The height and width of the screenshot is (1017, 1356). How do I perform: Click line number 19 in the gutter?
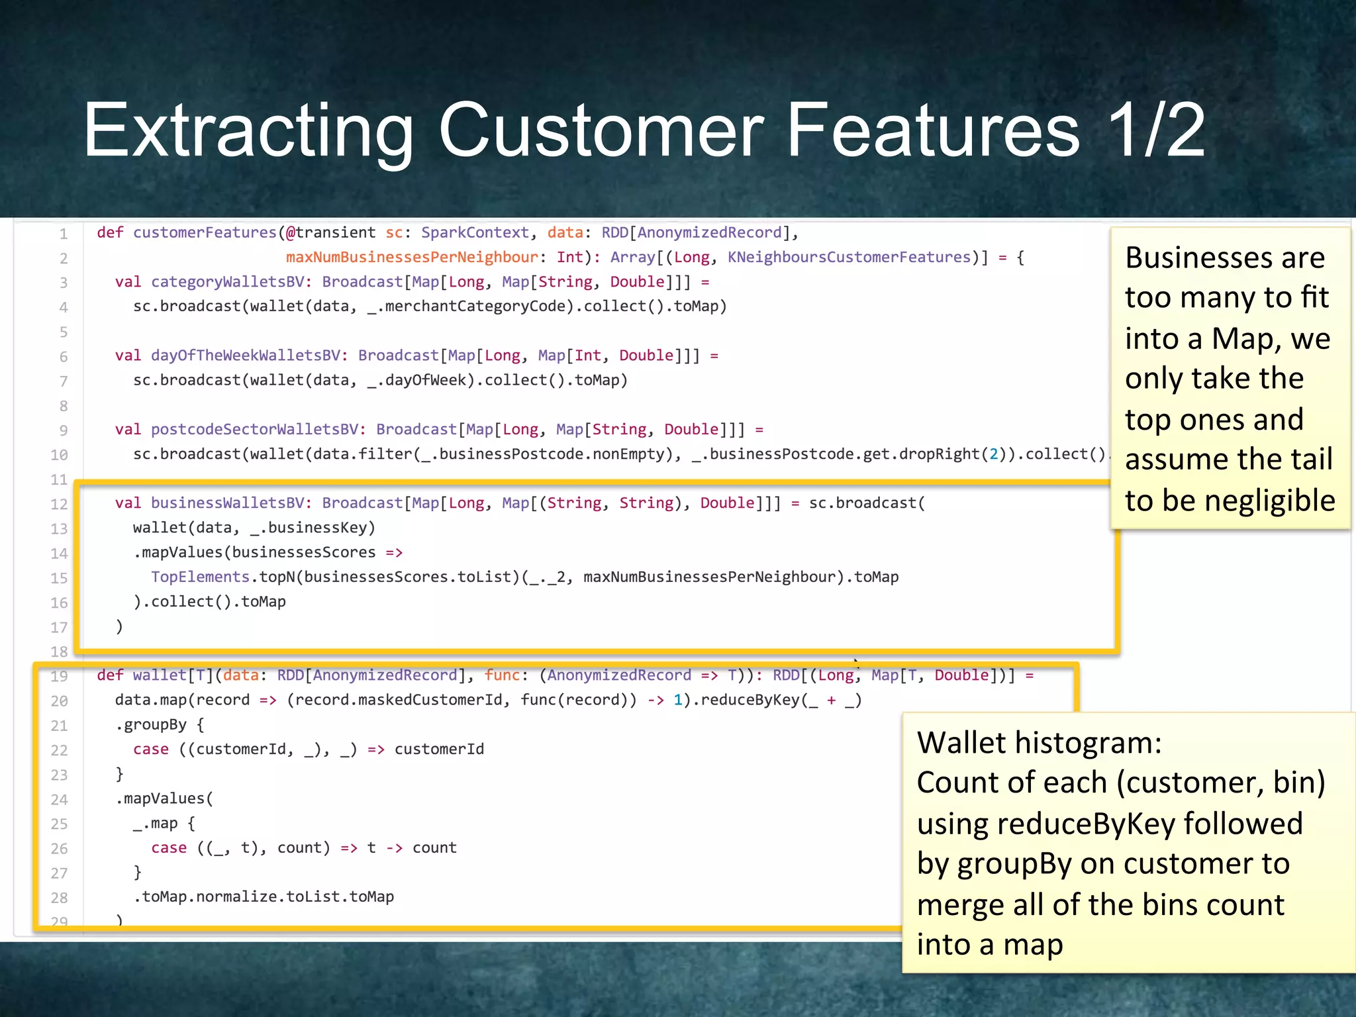tap(60, 677)
